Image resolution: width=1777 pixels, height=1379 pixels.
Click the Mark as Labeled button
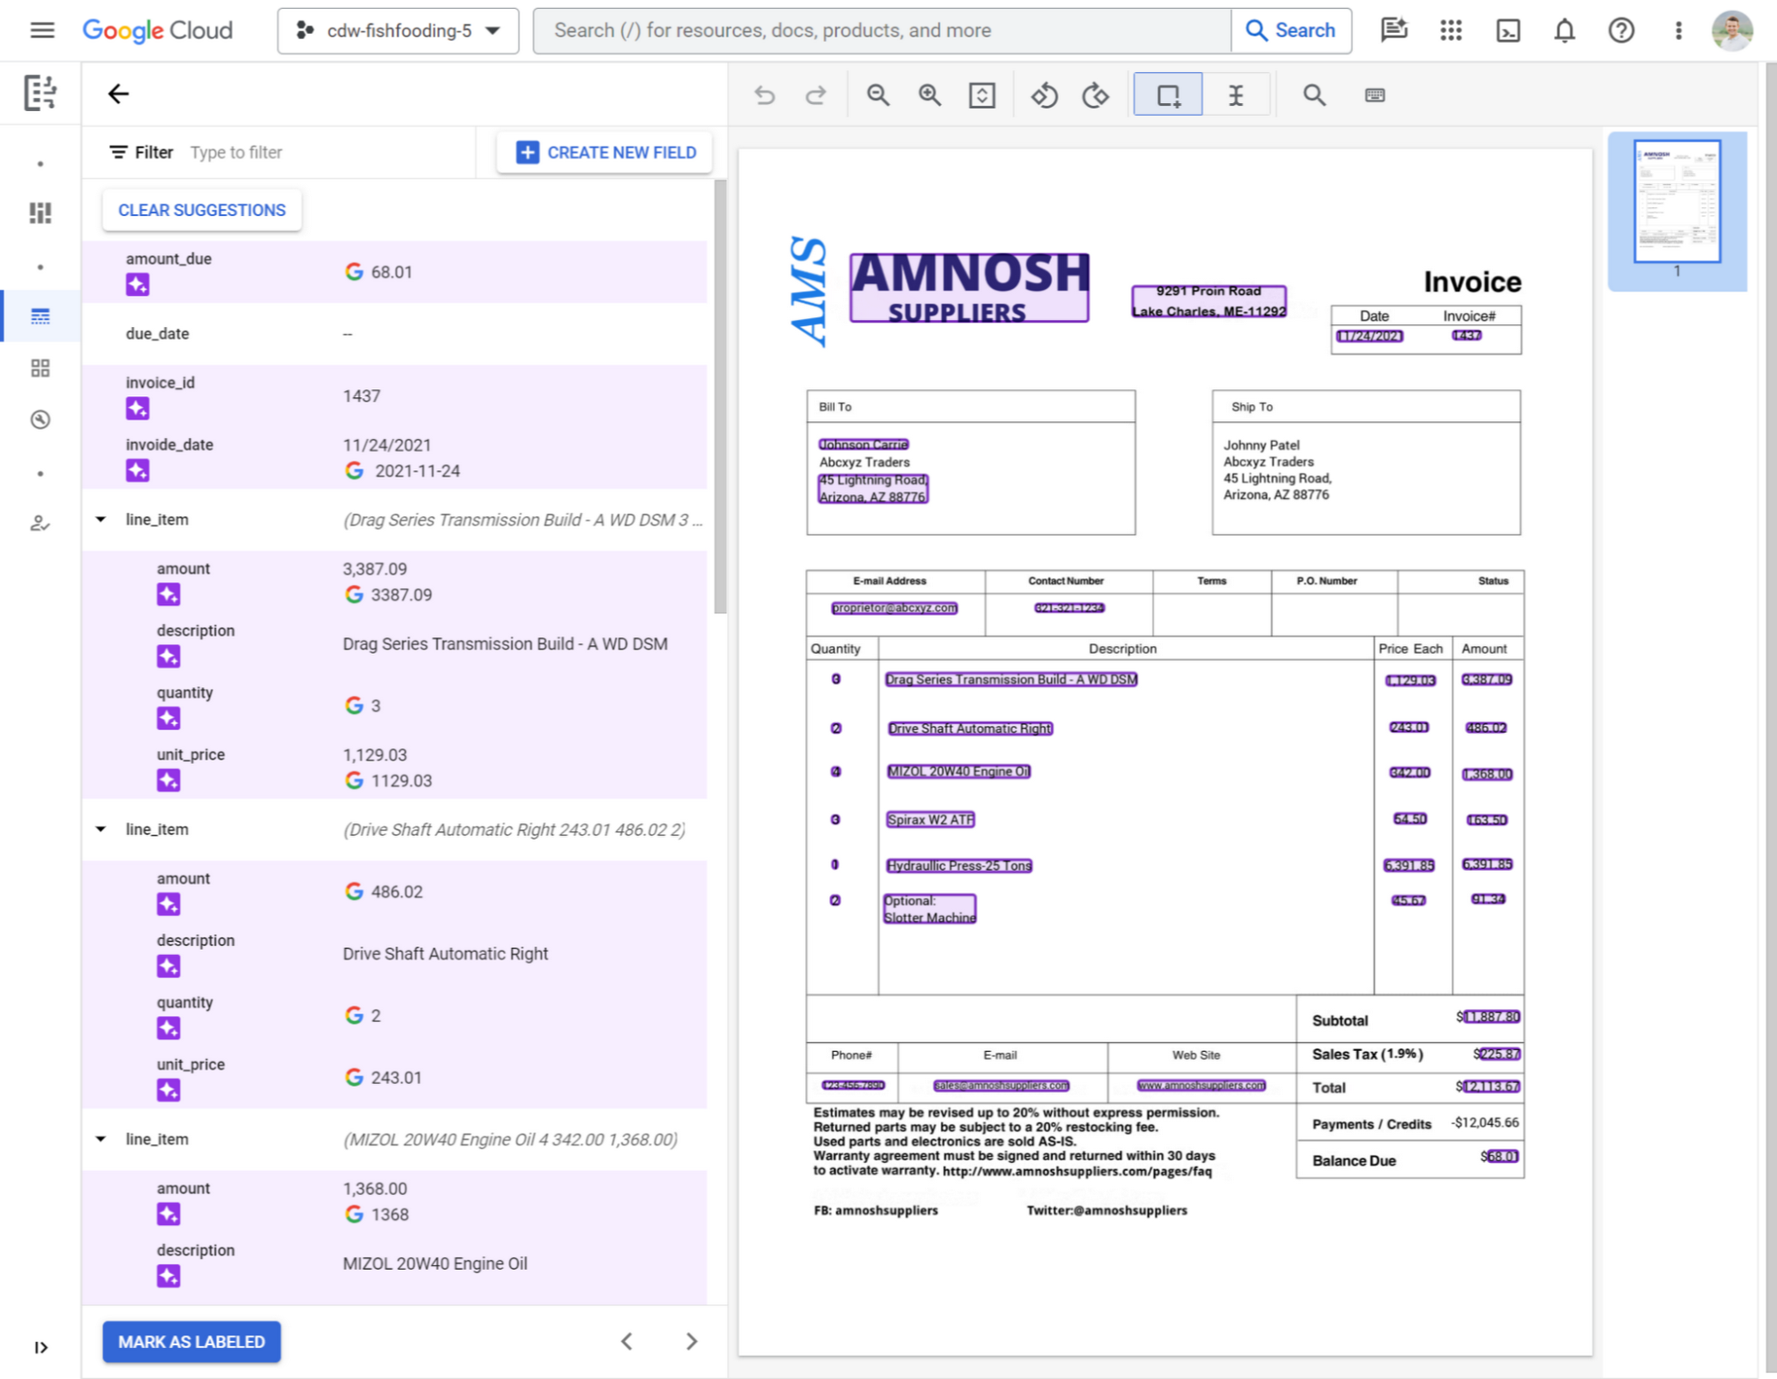pos(191,1342)
